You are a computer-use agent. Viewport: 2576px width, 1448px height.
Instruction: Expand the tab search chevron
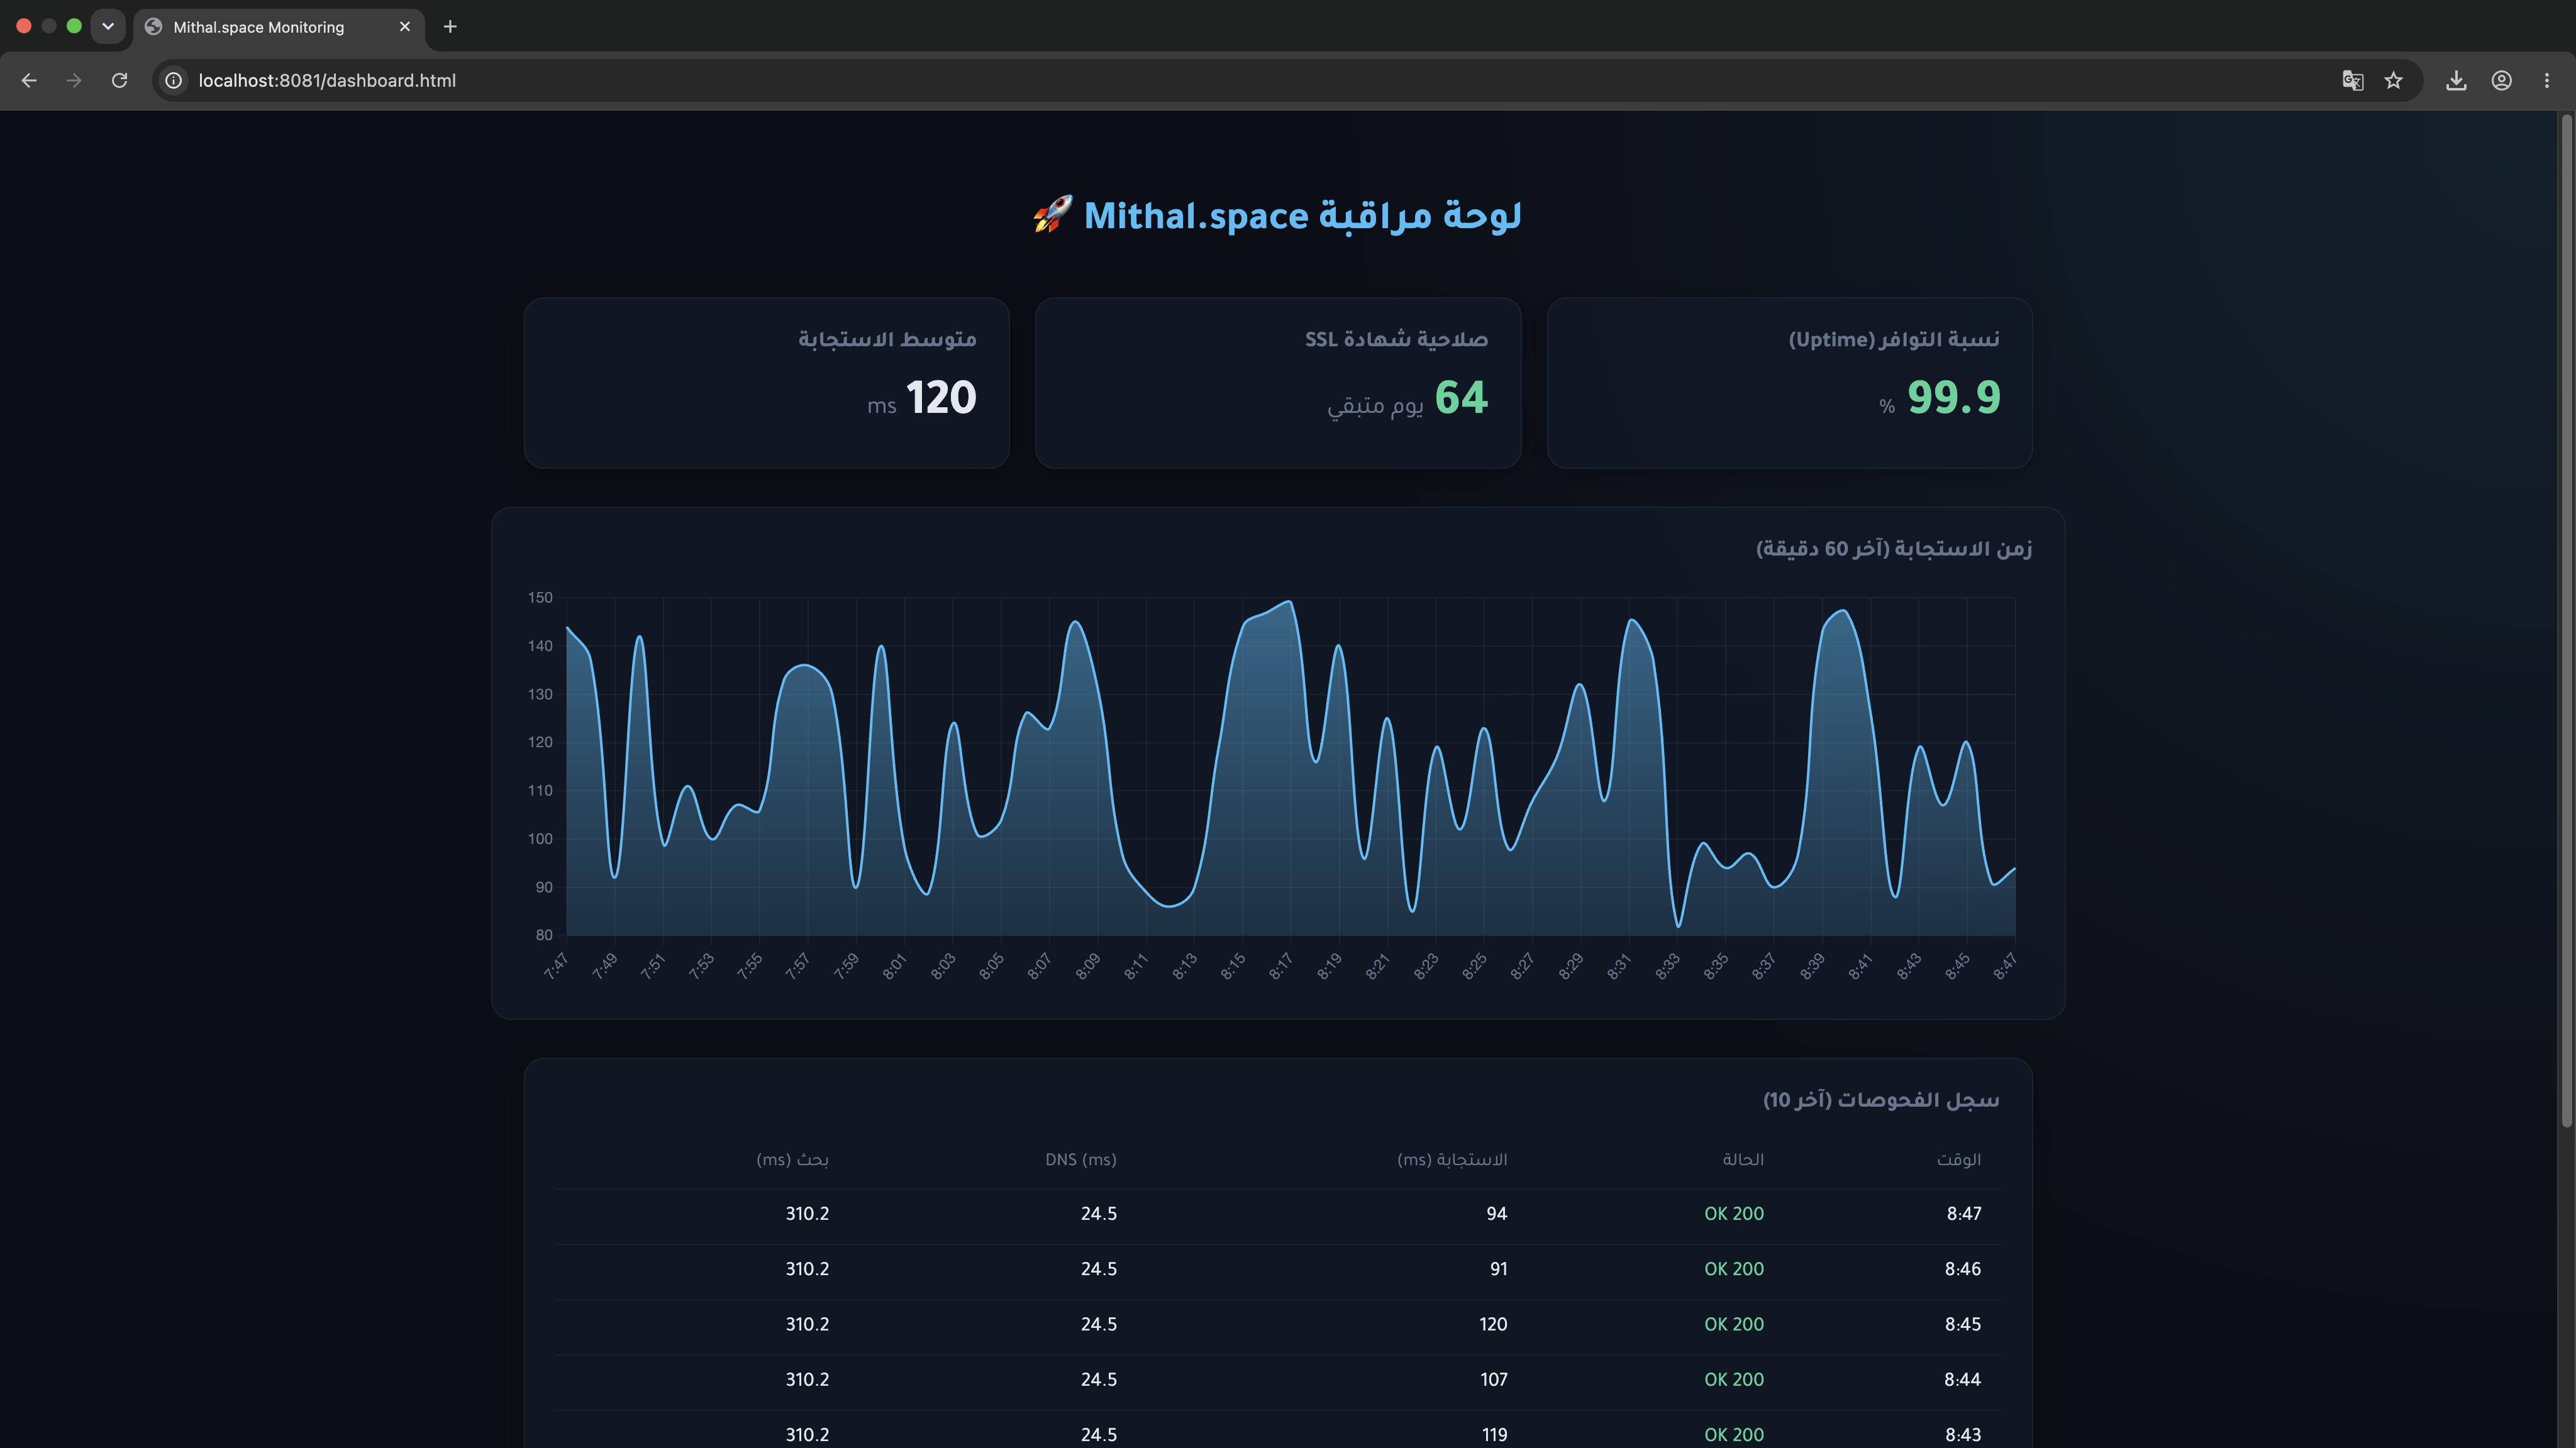tap(108, 26)
